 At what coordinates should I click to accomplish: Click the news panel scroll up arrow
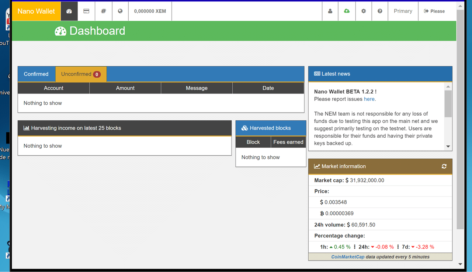pos(448,86)
